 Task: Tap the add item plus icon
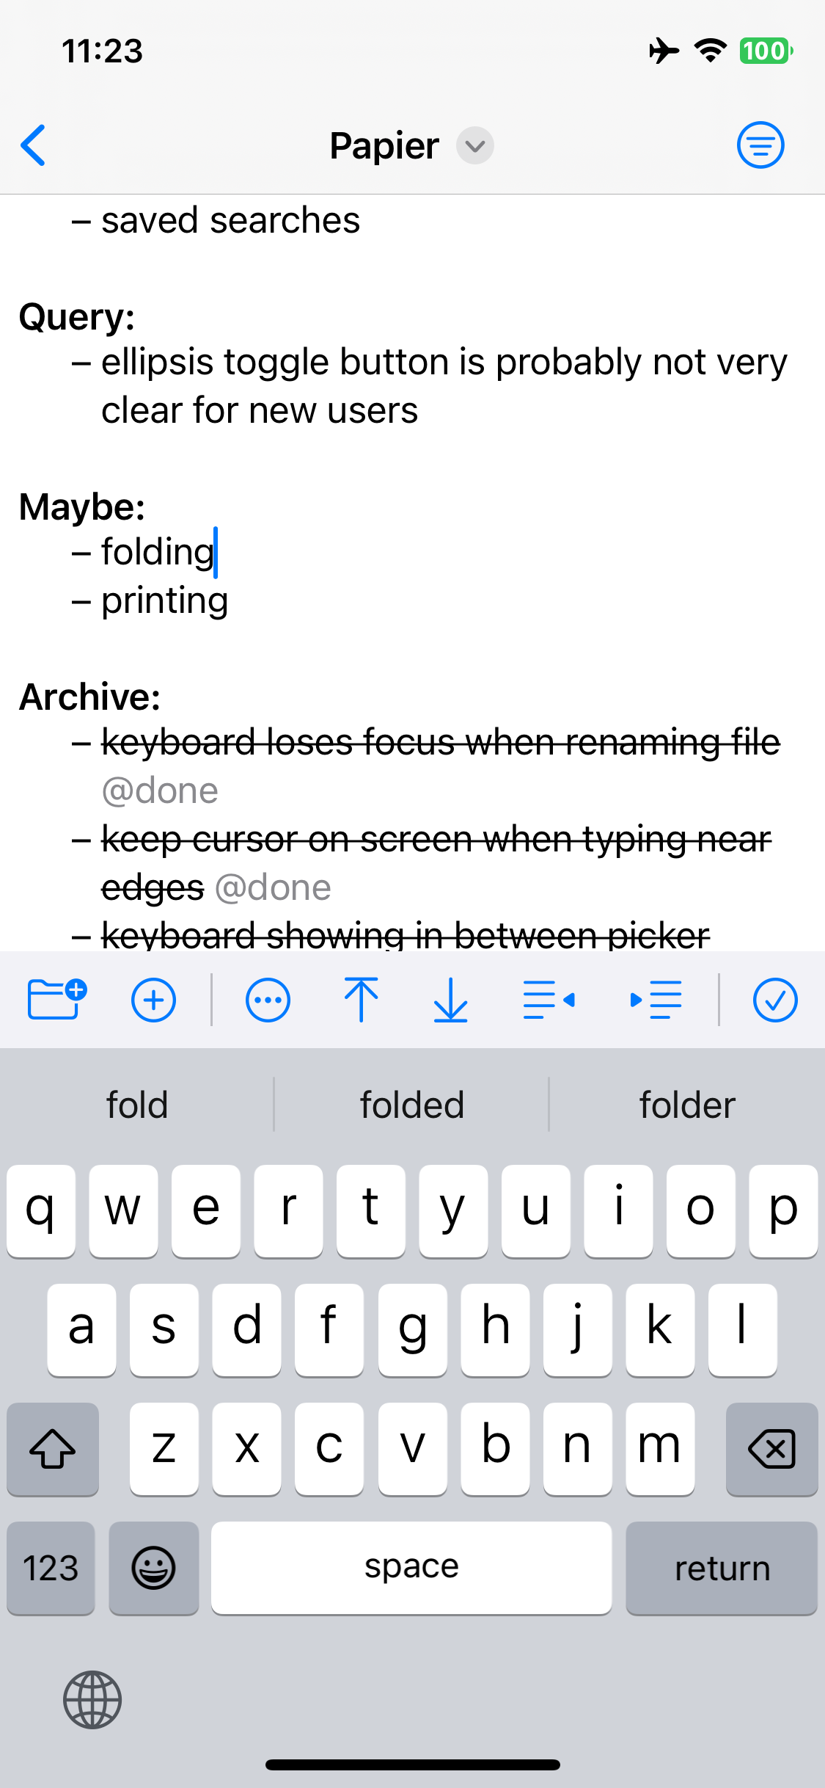[153, 1000]
